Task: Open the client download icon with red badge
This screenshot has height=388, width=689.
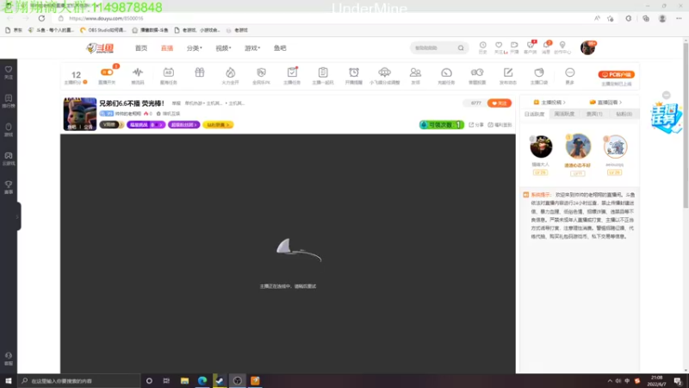Action: [x=531, y=47]
